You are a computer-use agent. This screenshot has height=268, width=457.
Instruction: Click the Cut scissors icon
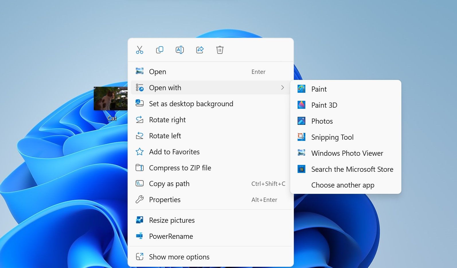pos(140,50)
